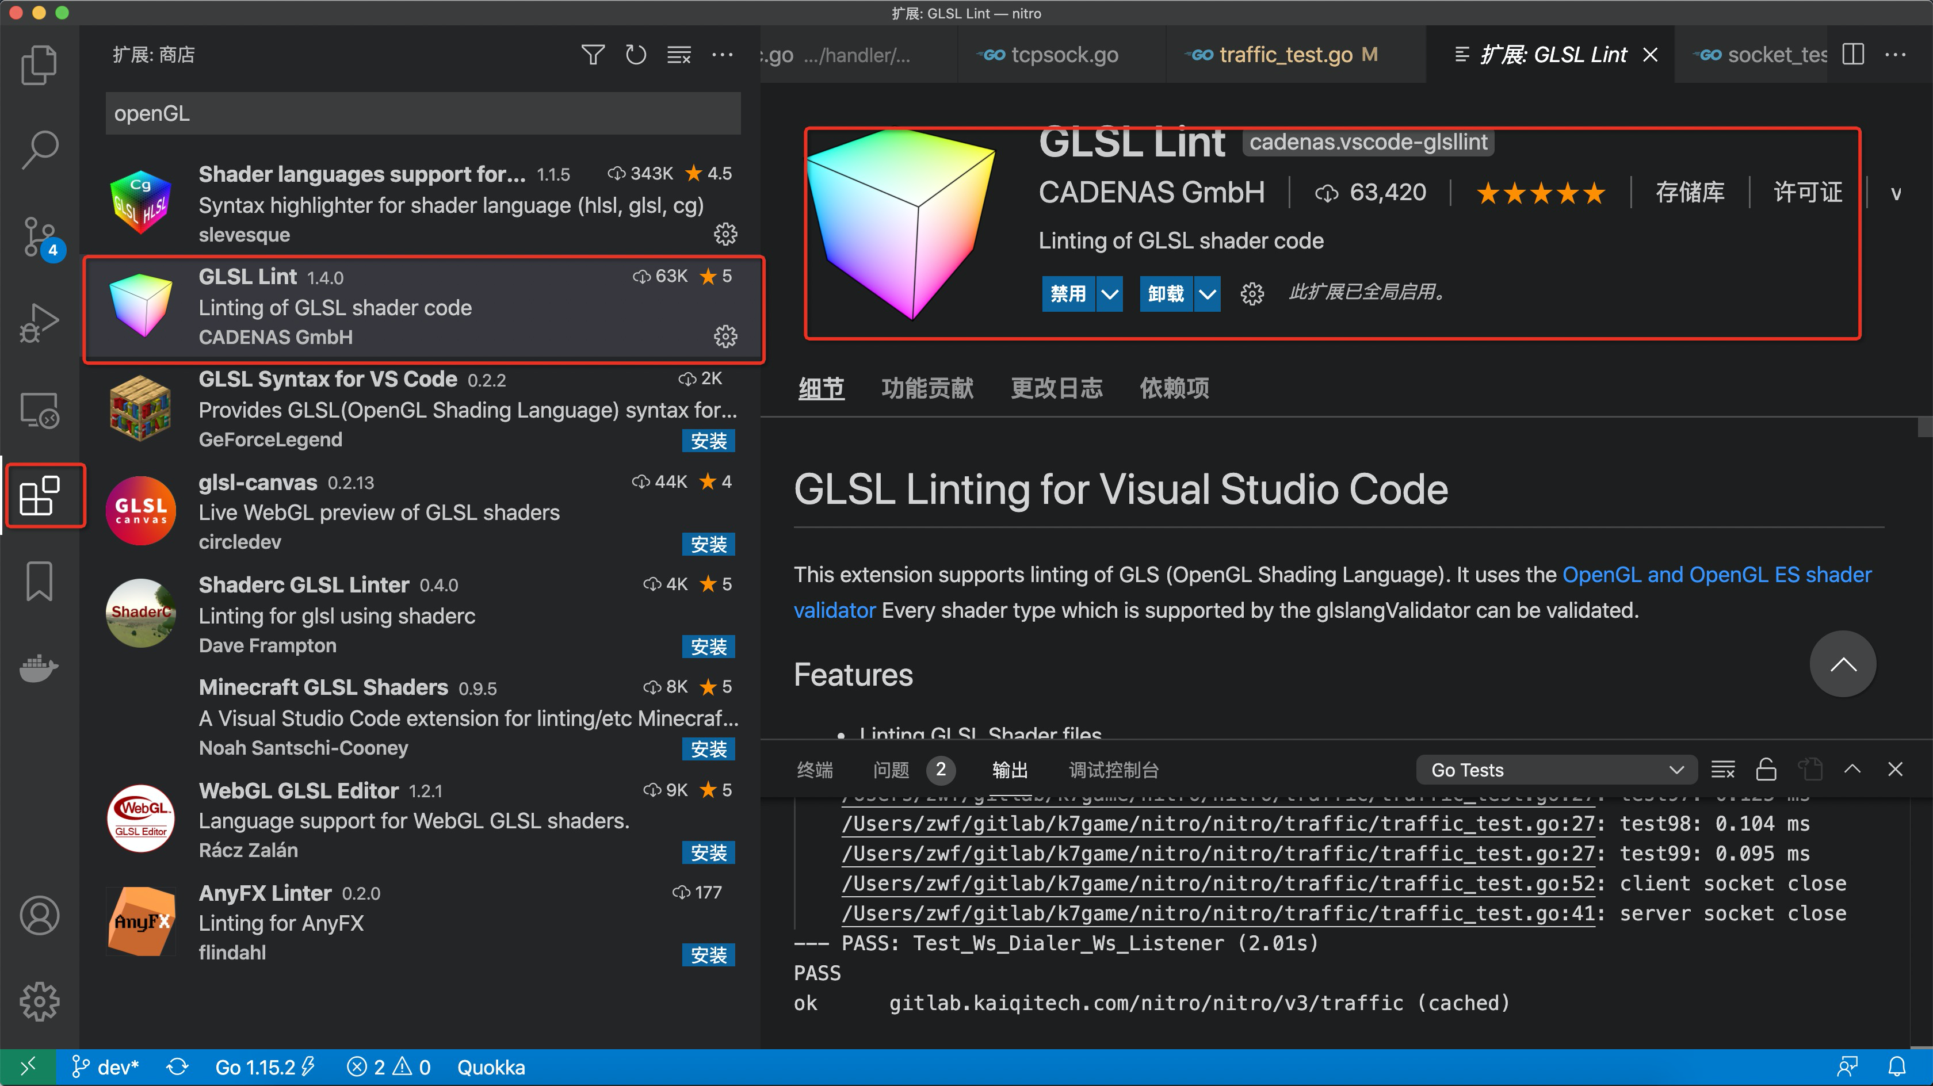Expand the disable button dropdown arrow

pos(1109,293)
